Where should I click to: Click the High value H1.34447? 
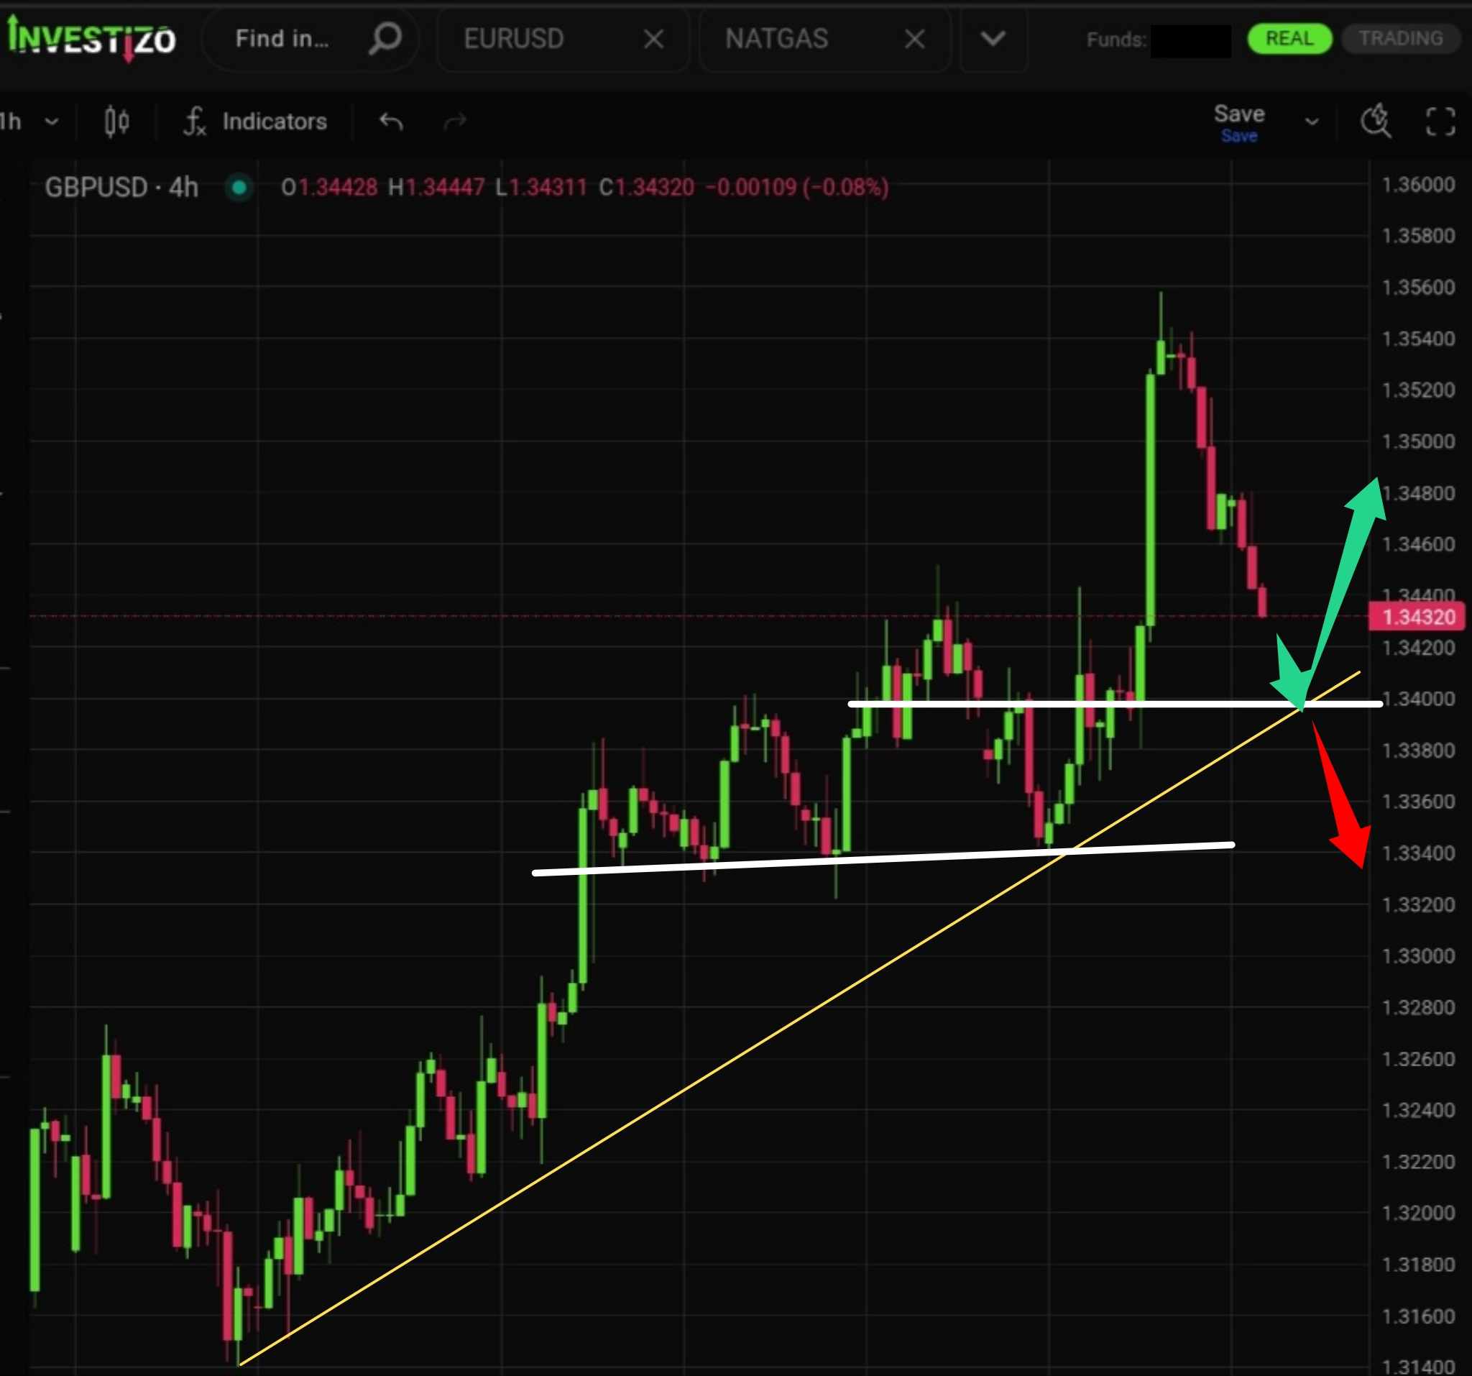(436, 188)
